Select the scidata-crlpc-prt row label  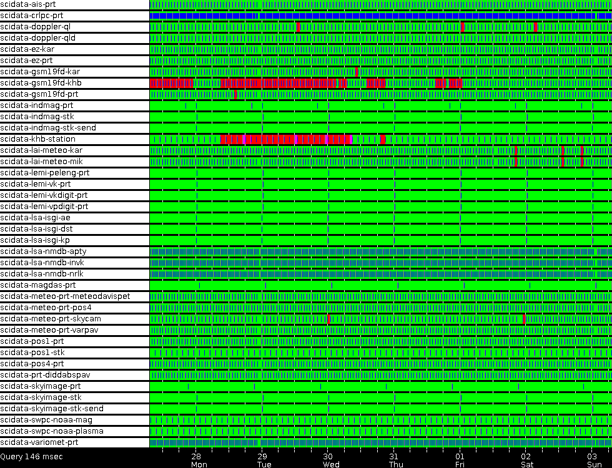point(32,16)
